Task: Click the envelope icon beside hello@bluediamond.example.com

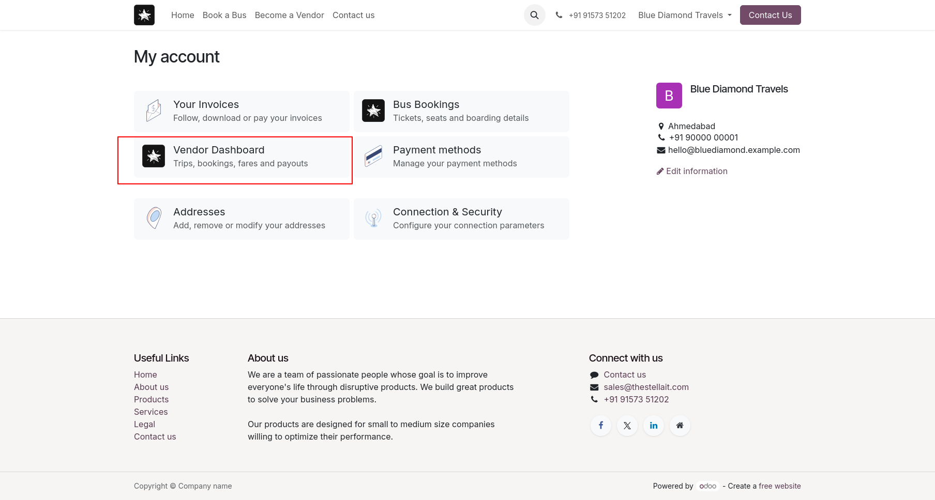Action: click(x=661, y=150)
